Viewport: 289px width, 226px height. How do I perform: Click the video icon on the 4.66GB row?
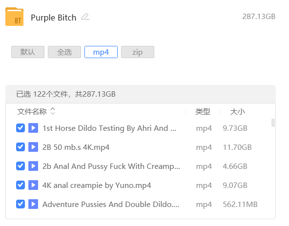(x=33, y=166)
